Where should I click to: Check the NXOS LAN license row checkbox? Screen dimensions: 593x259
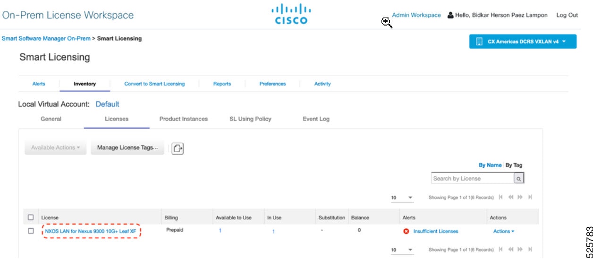[31, 231]
